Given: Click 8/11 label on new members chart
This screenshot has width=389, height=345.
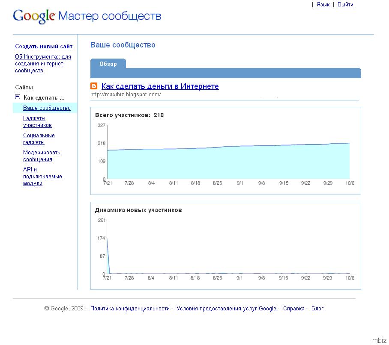Looking at the screenshot, I should click(x=174, y=278).
